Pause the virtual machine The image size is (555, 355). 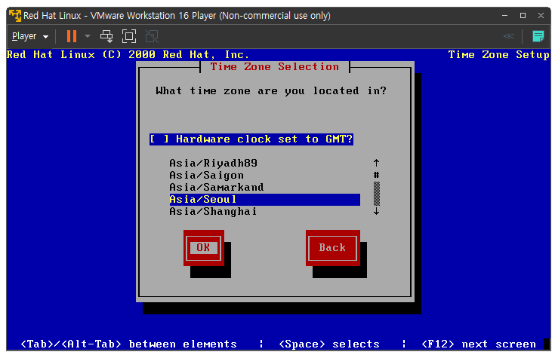point(72,36)
